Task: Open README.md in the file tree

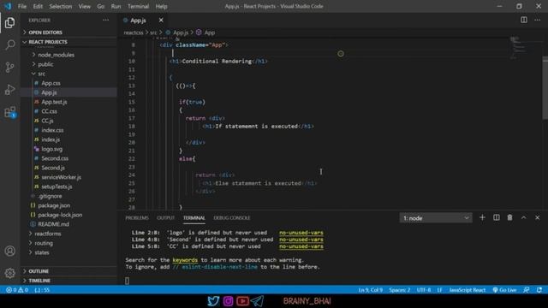Action: coord(53,224)
